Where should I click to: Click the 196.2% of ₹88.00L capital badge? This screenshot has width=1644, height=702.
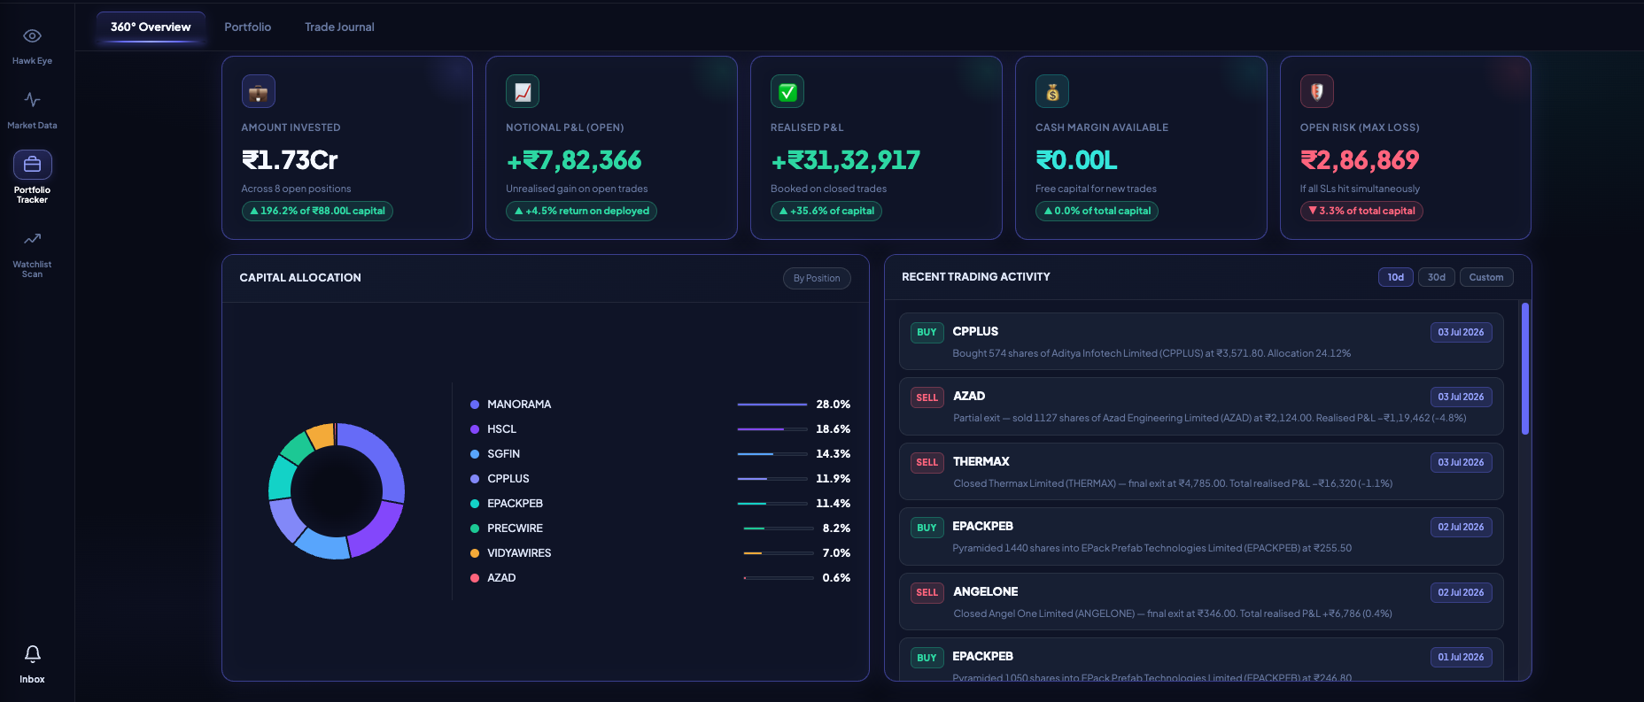coord(317,211)
